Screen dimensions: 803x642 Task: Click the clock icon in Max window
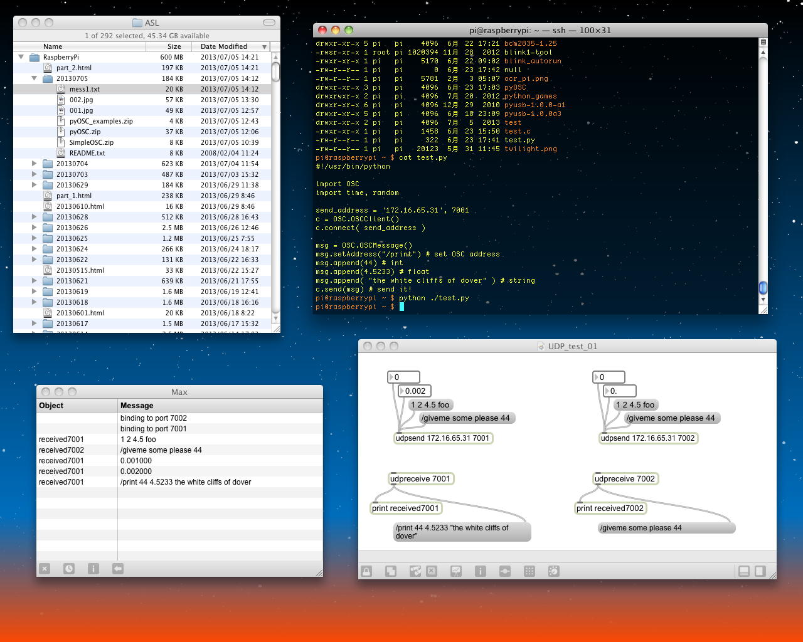pyautogui.click(x=69, y=569)
